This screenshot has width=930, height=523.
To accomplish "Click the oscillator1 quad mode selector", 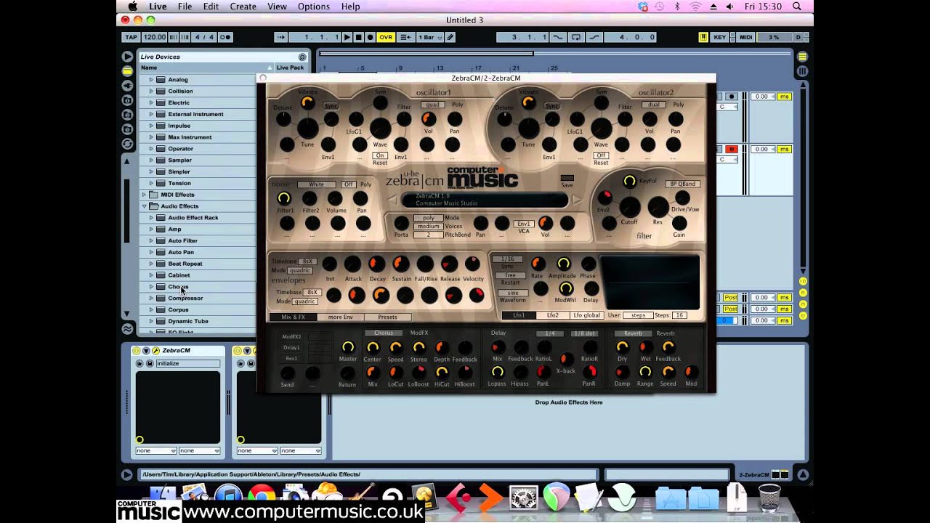I will pyautogui.click(x=432, y=105).
